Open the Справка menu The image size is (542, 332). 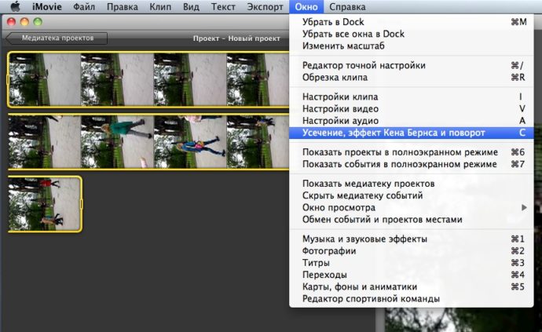[x=347, y=6]
